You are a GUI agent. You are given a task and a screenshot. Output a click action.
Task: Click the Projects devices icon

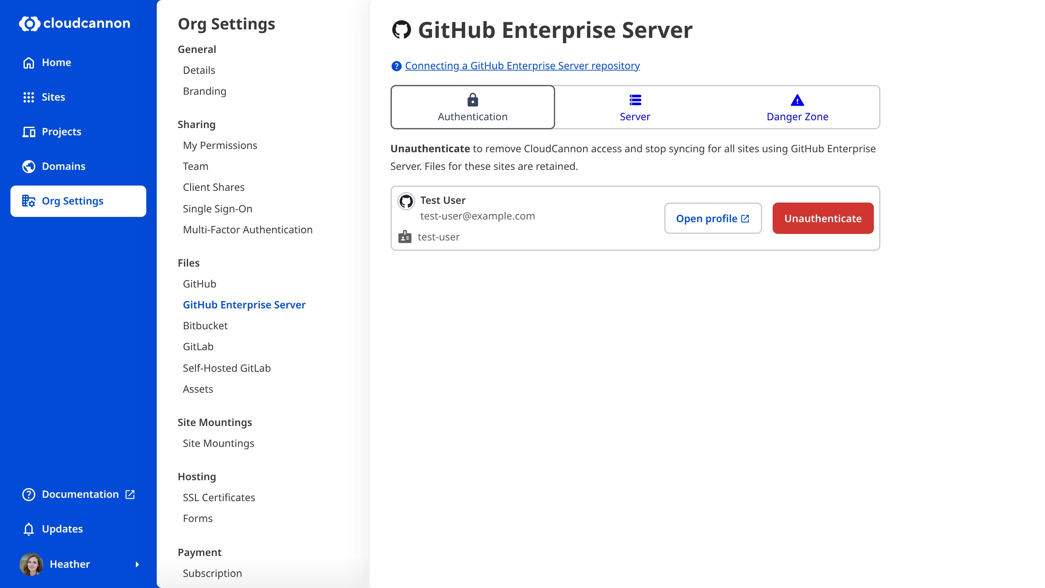coord(28,132)
